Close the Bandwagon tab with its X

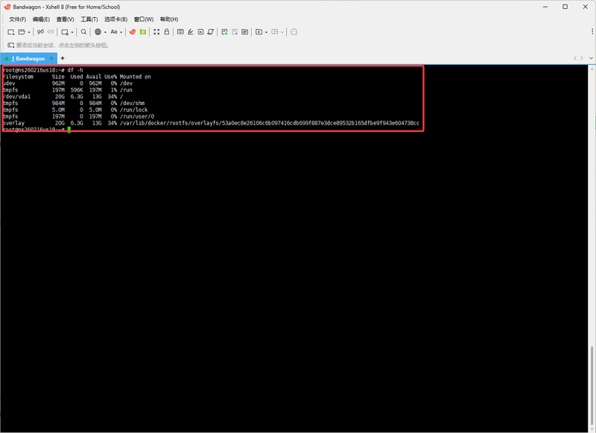(x=51, y=58)
